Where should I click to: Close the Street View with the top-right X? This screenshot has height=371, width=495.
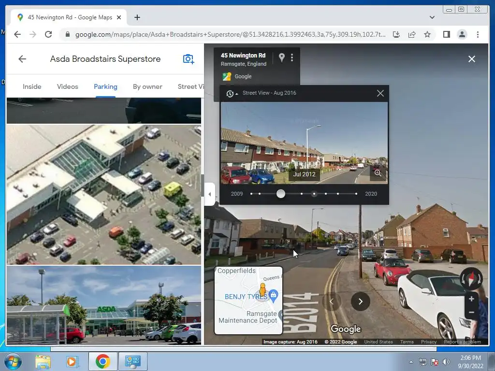[472, 59]
